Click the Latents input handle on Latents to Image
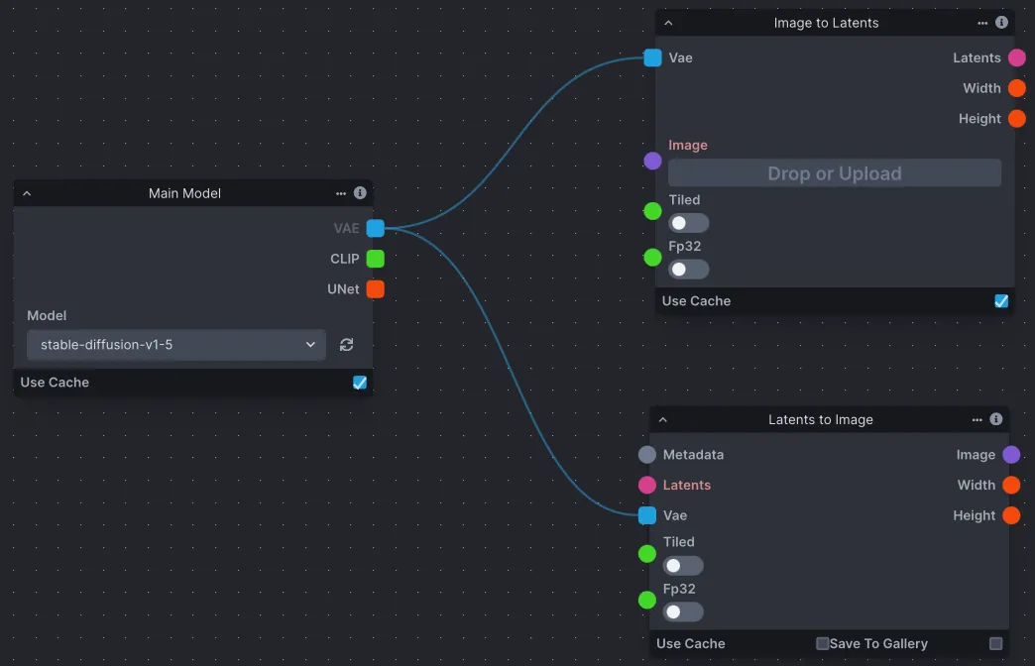This screenshot has height=666, width=1035. (646, 485)
